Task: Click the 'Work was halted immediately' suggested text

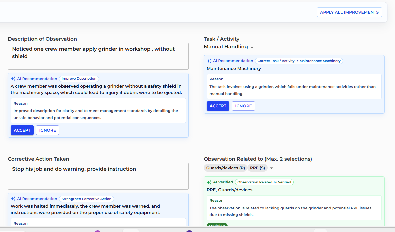Action: 85,209
